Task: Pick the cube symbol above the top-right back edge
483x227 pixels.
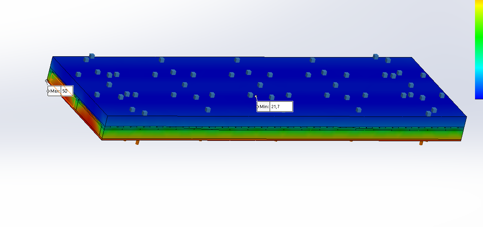Action: [x=376, y=56]
